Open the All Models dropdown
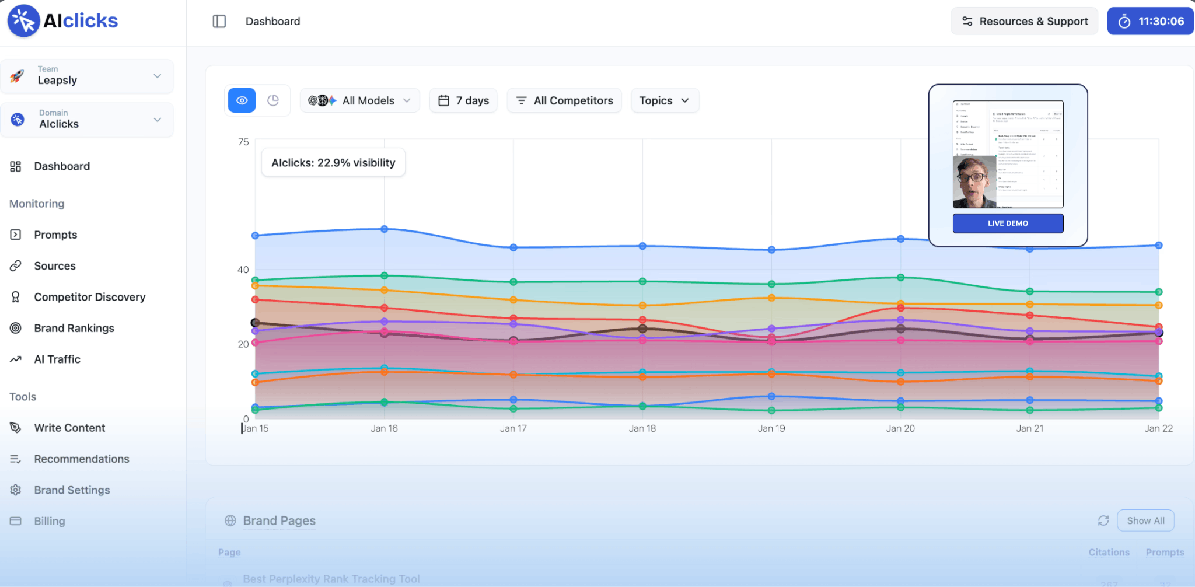The width and height of the screenshot is (1195, 587). coord(359,100)
